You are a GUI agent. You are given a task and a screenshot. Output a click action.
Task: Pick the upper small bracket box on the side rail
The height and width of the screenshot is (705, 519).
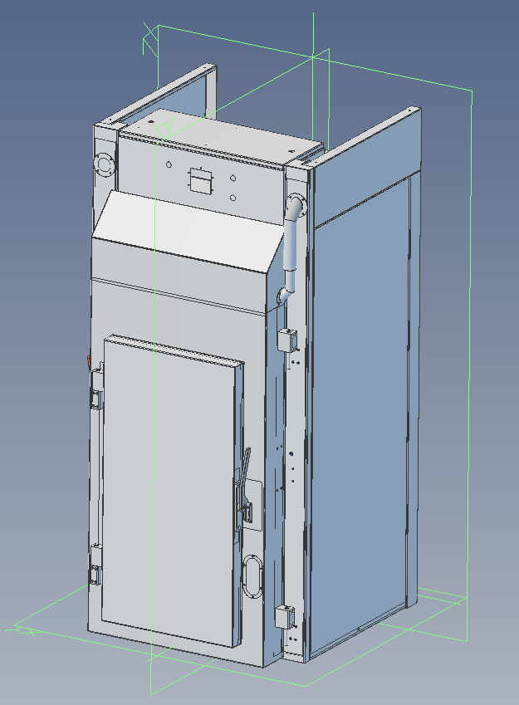point(287,340)
